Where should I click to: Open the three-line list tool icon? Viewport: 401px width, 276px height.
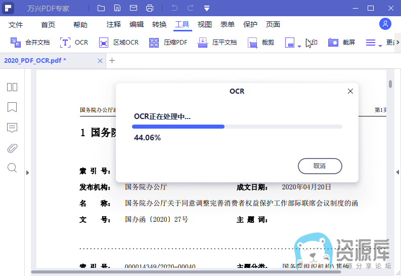[371, 43]
